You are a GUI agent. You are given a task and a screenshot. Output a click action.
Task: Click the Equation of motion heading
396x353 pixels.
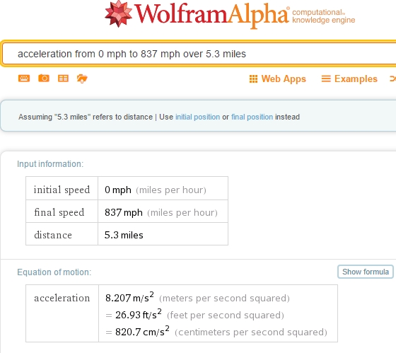54,272
